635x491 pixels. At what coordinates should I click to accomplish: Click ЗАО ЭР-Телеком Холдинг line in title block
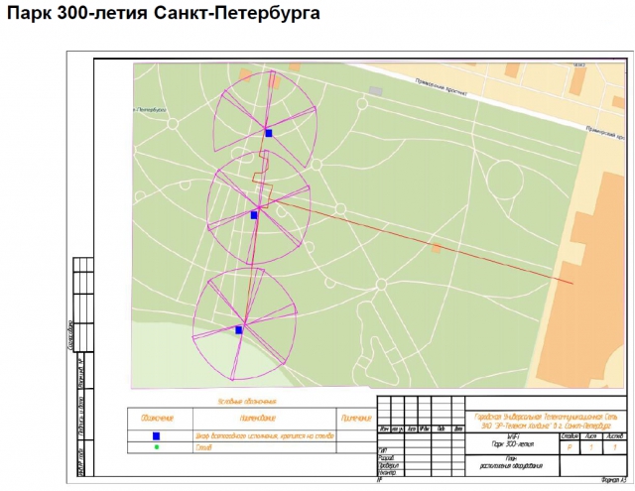coord(546,427)
